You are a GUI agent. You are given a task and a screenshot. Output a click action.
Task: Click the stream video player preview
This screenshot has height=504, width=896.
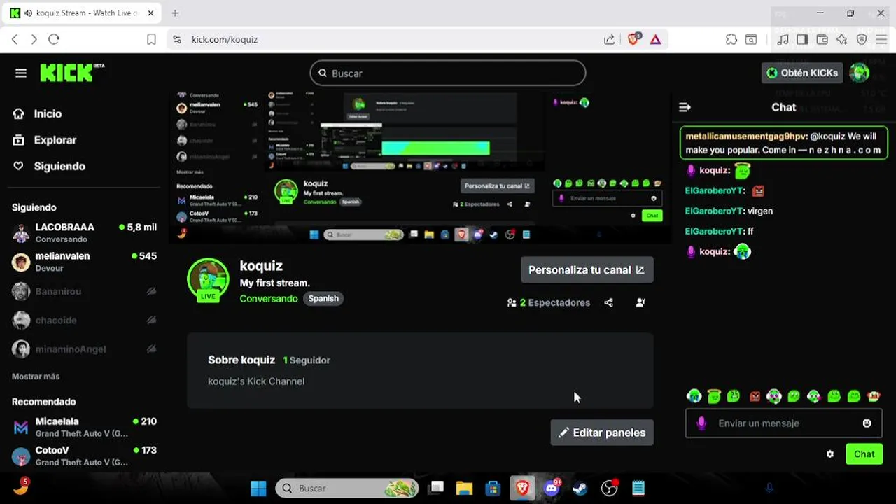tap(420, 167)
